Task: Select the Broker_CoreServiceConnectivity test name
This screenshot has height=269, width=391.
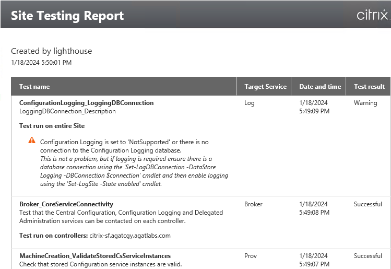Action: click(x=66, y=204)
